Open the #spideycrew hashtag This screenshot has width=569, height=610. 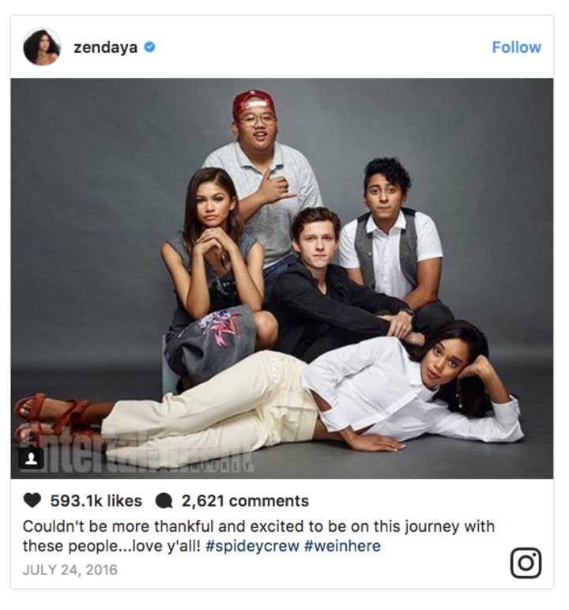(x=252, y=546)
